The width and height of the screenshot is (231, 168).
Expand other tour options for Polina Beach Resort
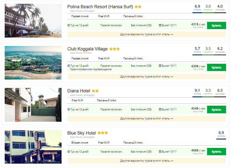pyautogui.click(x=146, y=34)
